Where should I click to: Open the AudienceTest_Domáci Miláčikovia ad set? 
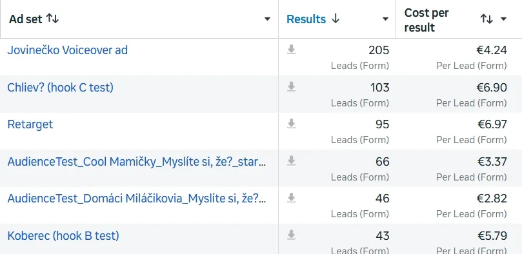click(137, 199)
